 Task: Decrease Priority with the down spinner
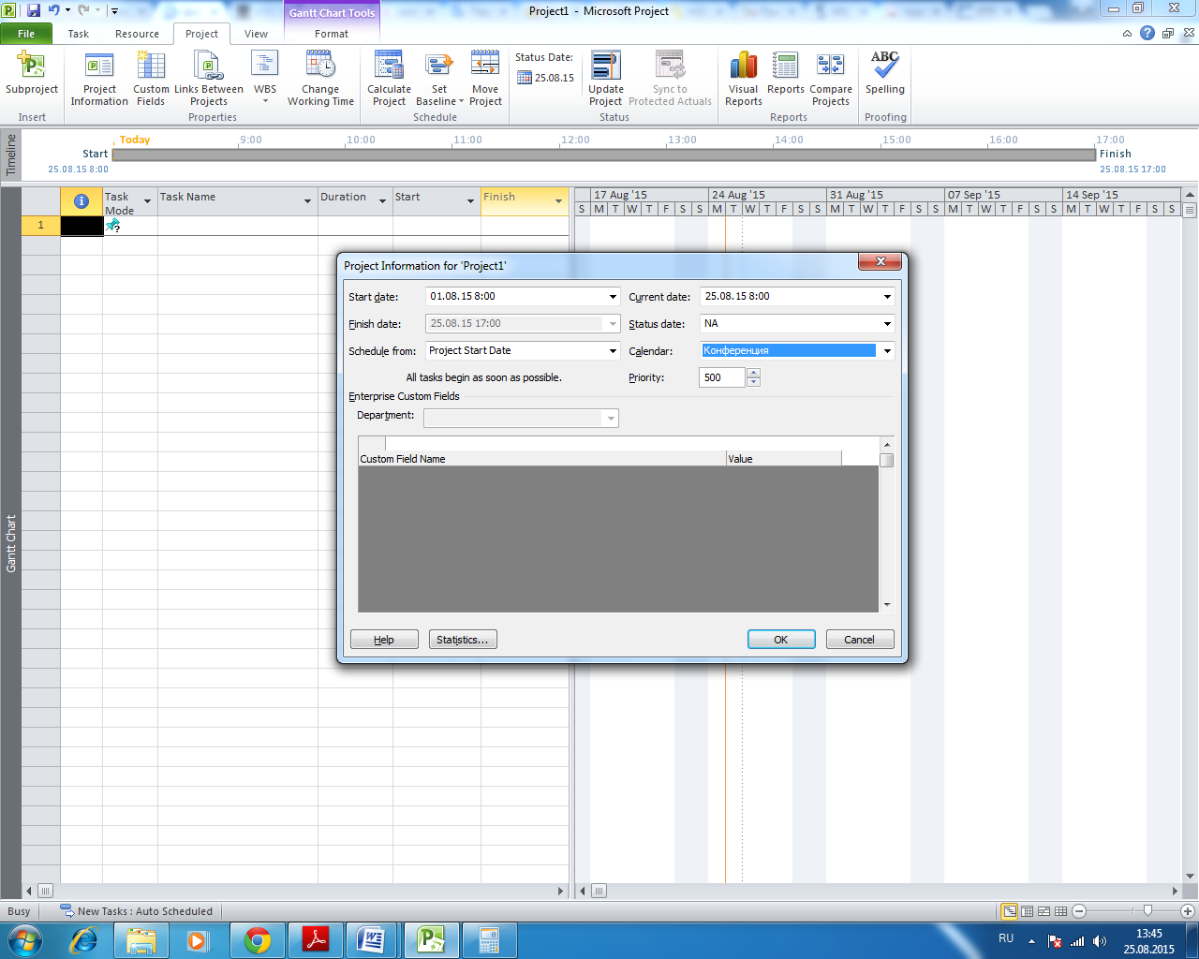pos(754,382)
